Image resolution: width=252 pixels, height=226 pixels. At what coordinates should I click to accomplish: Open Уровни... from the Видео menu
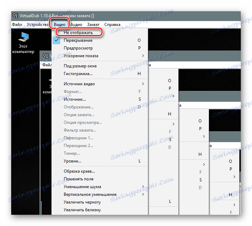(x=100, y=161)
